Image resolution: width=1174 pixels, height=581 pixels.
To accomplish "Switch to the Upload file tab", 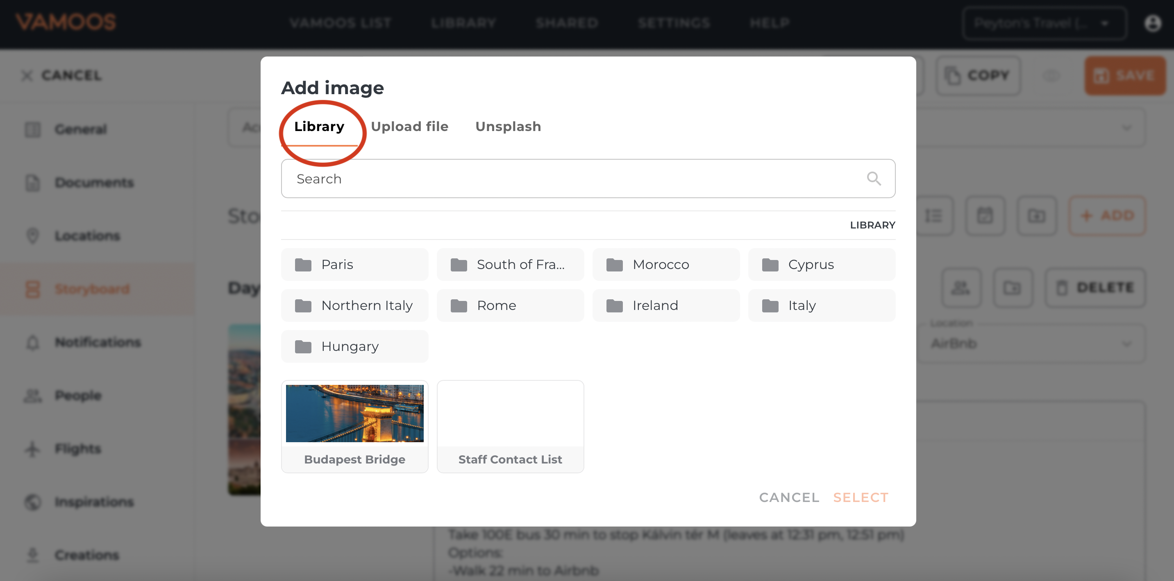I will tap(409, 127).
